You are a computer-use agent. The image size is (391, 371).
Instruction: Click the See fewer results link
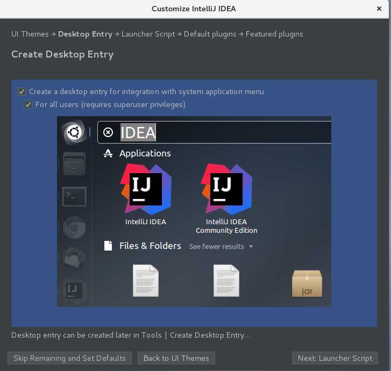click(x=216, y=247)
